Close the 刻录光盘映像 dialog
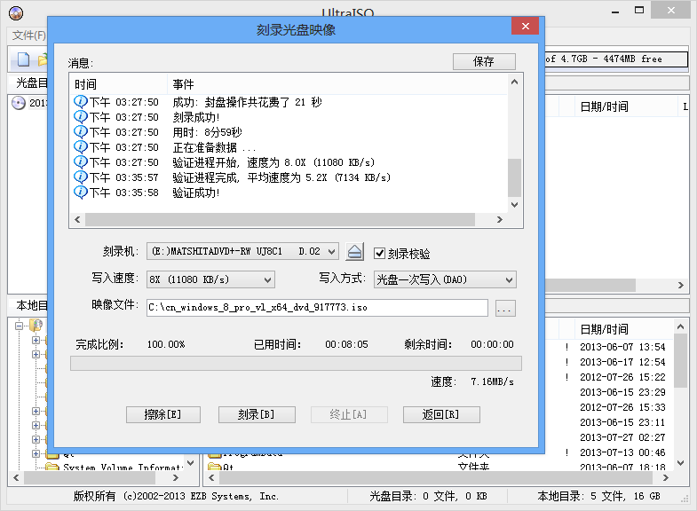This screenshot has width=697, height=511. [525, 27]
